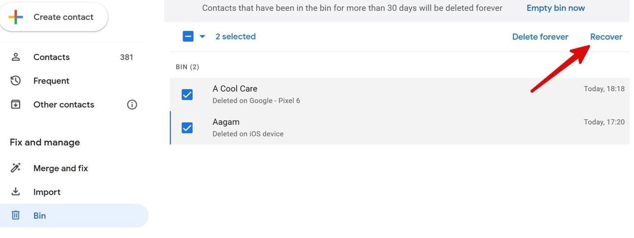Uncheck the A Cool Care checkbox
Screen dimensions: 634x238
[187, 95]
